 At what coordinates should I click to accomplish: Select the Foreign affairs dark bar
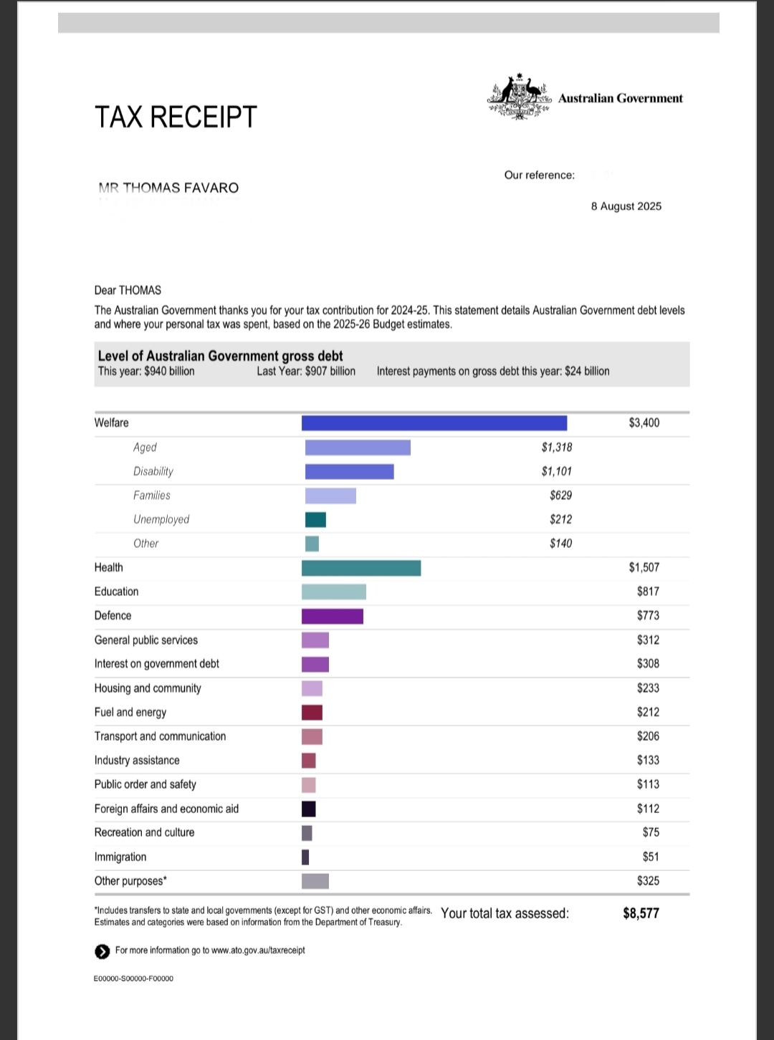pyautogui.click(x=309, y=809)
